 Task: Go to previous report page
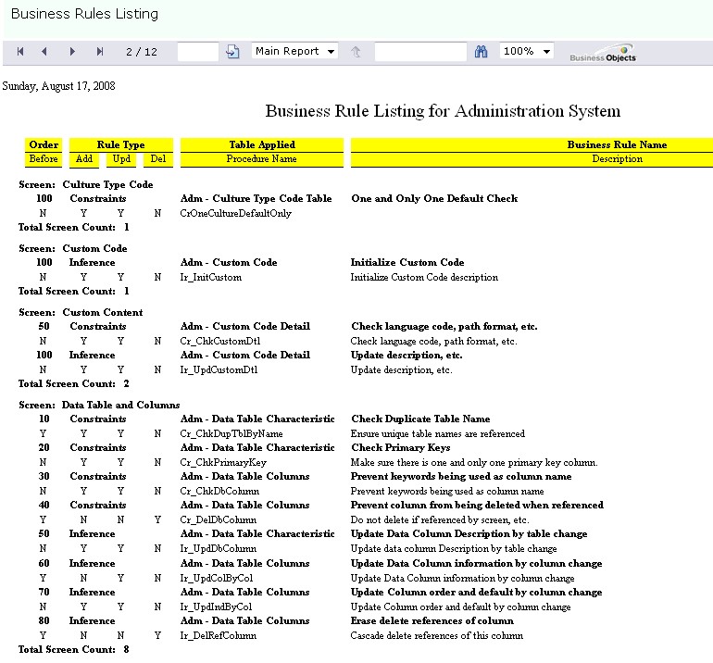click(44, 51)
